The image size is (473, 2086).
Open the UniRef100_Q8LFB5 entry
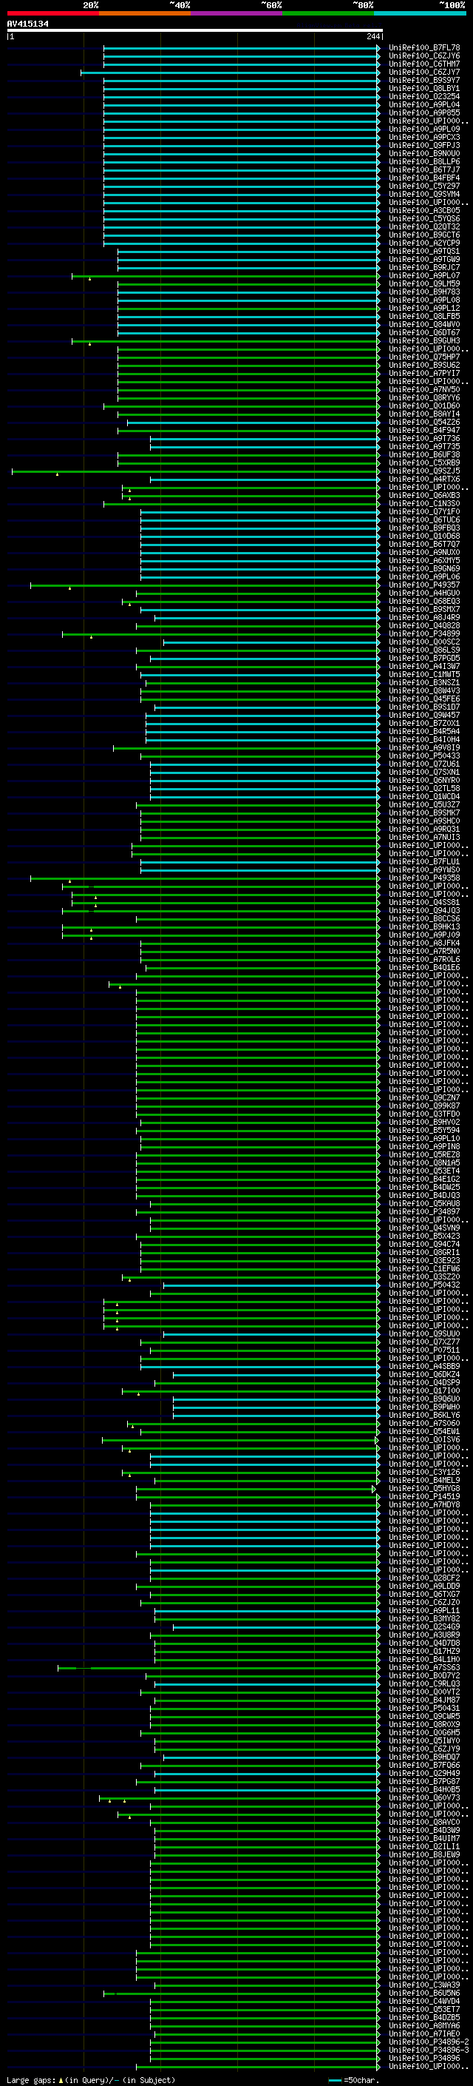[x=424, y=317]
